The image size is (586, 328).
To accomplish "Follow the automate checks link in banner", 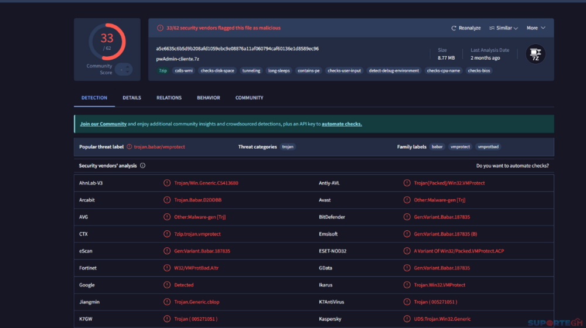I will (x=342, y=124).
